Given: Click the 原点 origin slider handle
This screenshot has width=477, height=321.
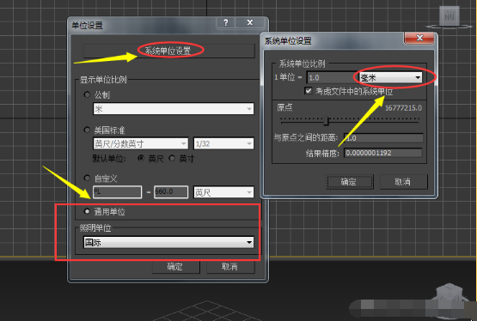Looking at the screenshot, I should coord(327,120).
